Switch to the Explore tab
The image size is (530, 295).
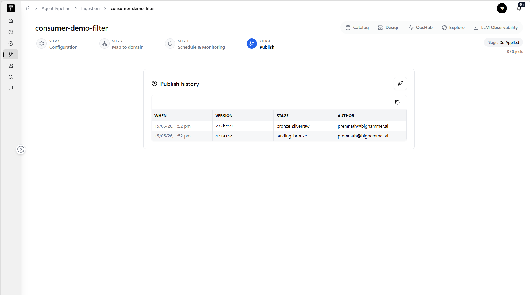point(453,27)
